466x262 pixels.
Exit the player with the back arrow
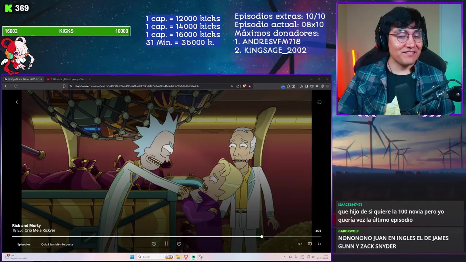(17, 102)
